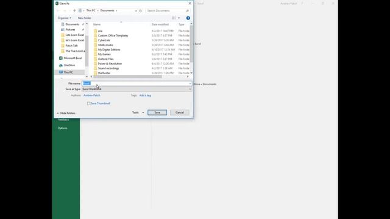This screenshot has height=219, width=390.
Task: Close the Save As dialog
Action: coord(190,4)
